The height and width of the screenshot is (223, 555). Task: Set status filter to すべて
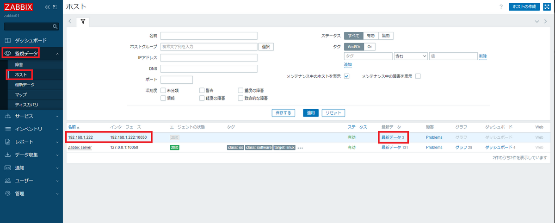click(354, 36)
